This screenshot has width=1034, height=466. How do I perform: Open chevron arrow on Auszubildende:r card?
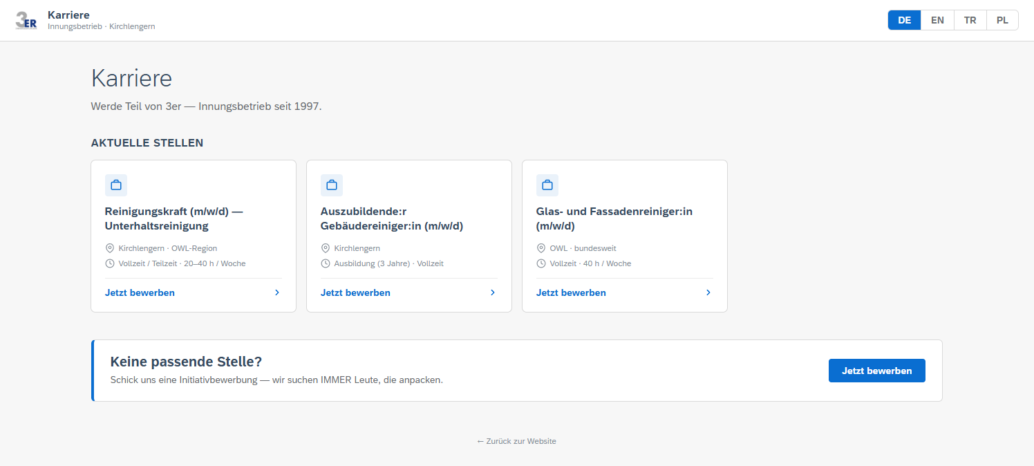(x=493, y=292)
